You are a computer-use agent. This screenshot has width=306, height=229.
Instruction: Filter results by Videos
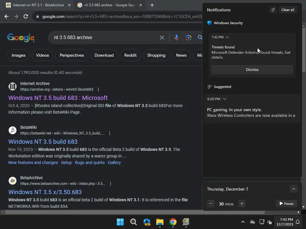pos(42,55)
